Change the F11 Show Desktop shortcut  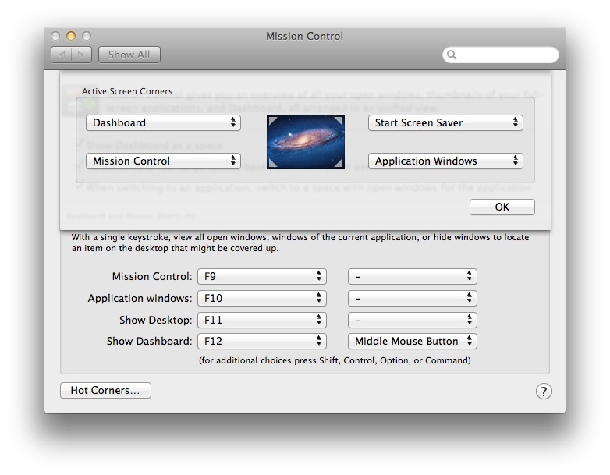tap(262, 320)
